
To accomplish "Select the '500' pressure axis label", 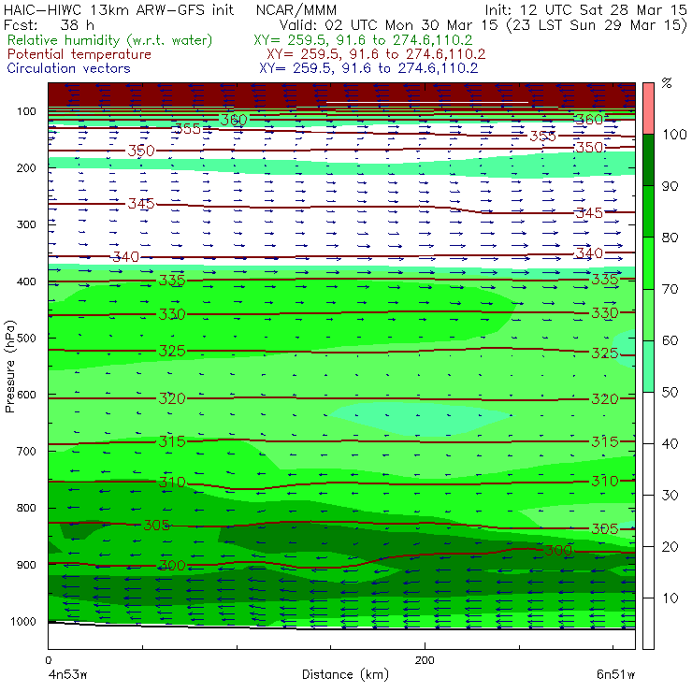I will click(26, 338).
